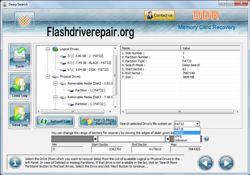The height and width of the screenshot is (175, 250).
Task: Select the 'Disk Number' row
Action: 180,53
